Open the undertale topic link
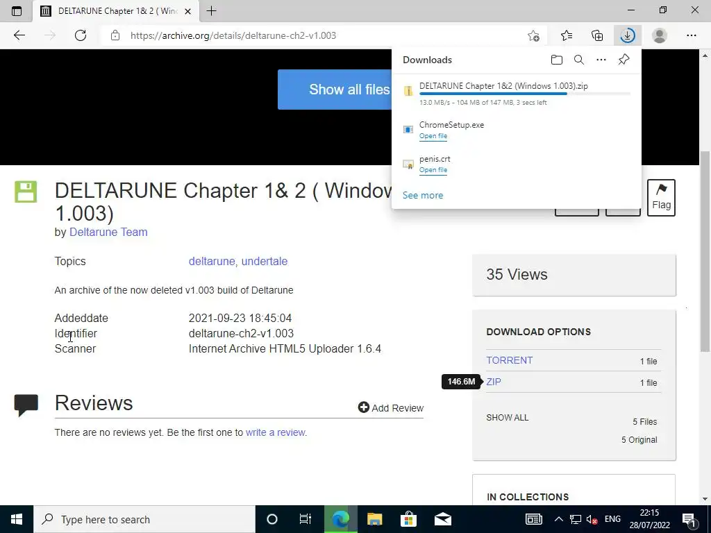 point(265,262)
